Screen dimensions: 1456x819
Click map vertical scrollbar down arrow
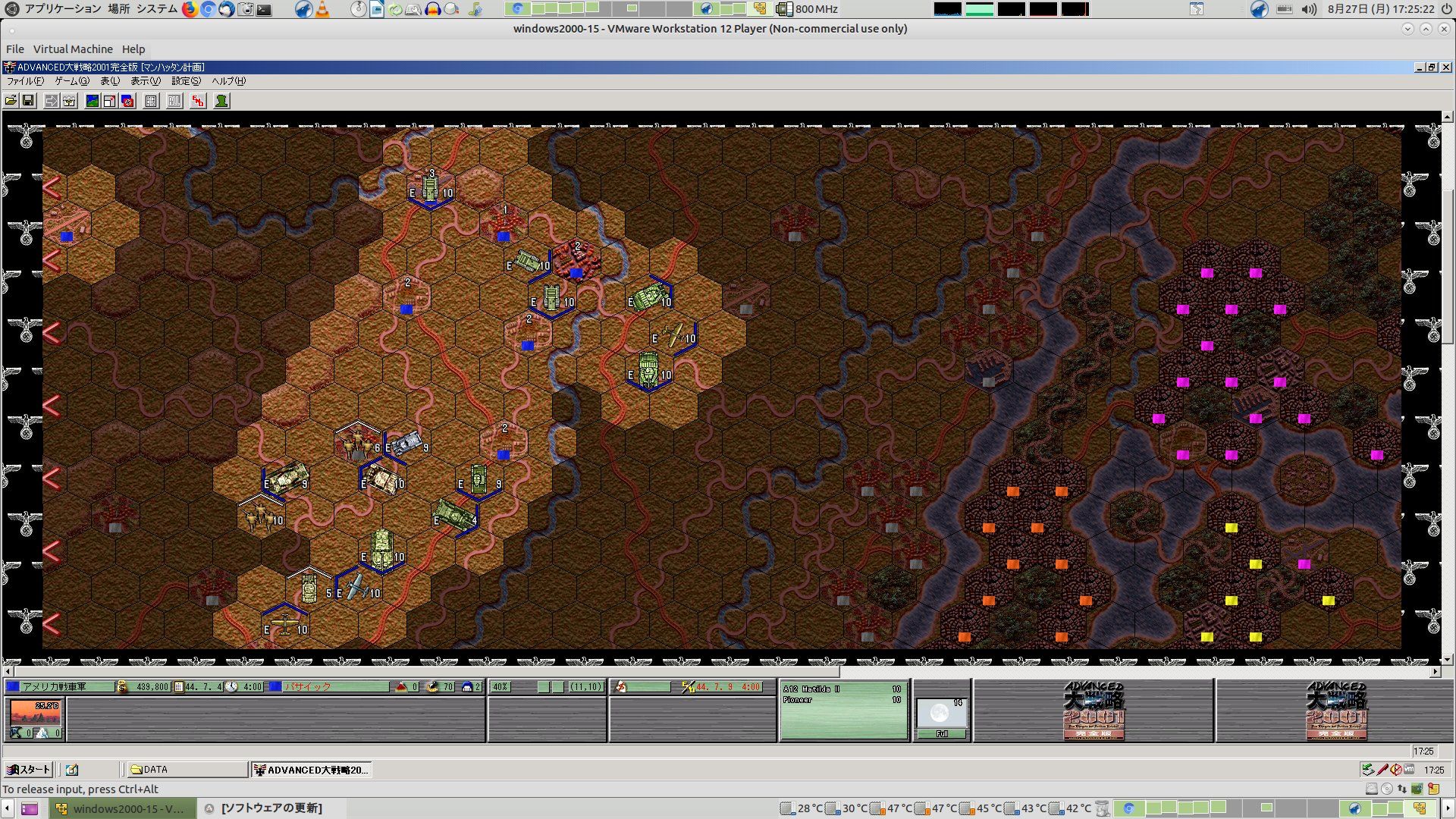click(1448, 660)
